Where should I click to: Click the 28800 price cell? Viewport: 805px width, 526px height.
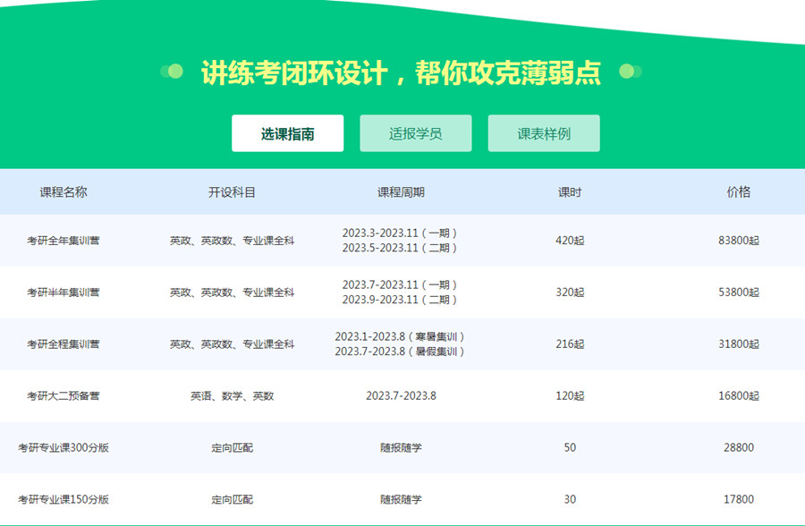(x=739, y=448)
